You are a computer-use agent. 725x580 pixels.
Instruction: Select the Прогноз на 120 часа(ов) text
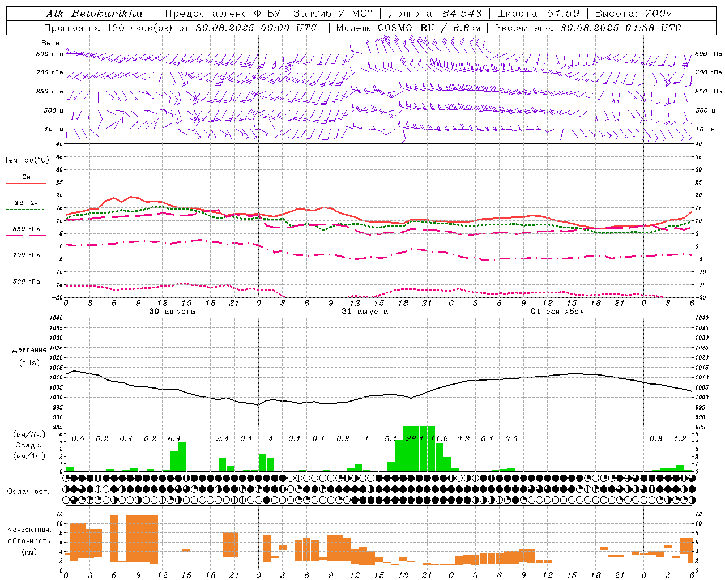coord(109,28)
